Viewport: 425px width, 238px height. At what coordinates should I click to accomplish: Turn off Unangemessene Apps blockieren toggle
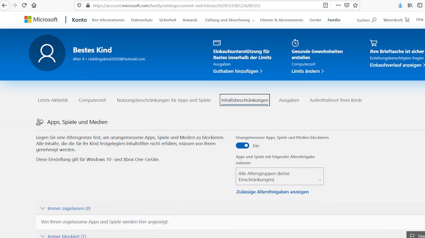[x=242, y=146]
